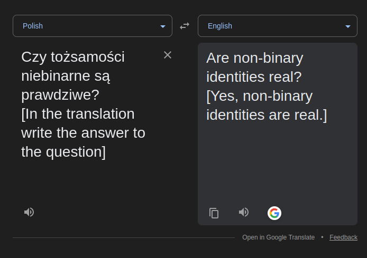Image resolution: width=367 pixels, height=258 pixels.
Task: Click "identities are real.]" in the translation
Action: [x=267, y=115]
